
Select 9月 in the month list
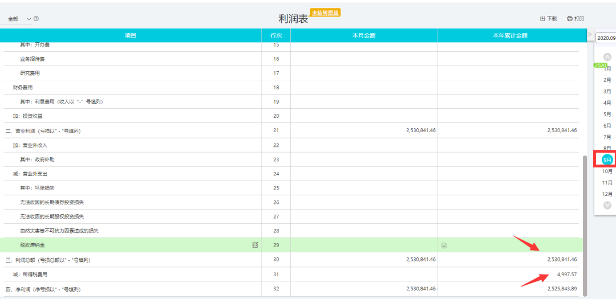tap(607, 160)
